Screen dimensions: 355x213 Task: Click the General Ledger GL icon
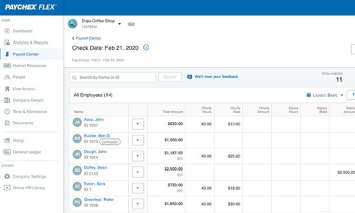tap(7, 152)
